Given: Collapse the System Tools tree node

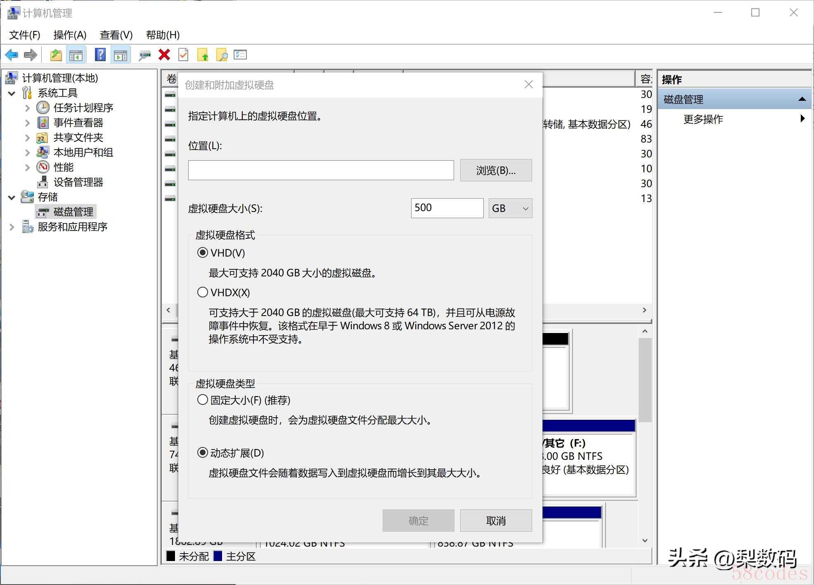Looking at the screenshot, I should [12, 93].
